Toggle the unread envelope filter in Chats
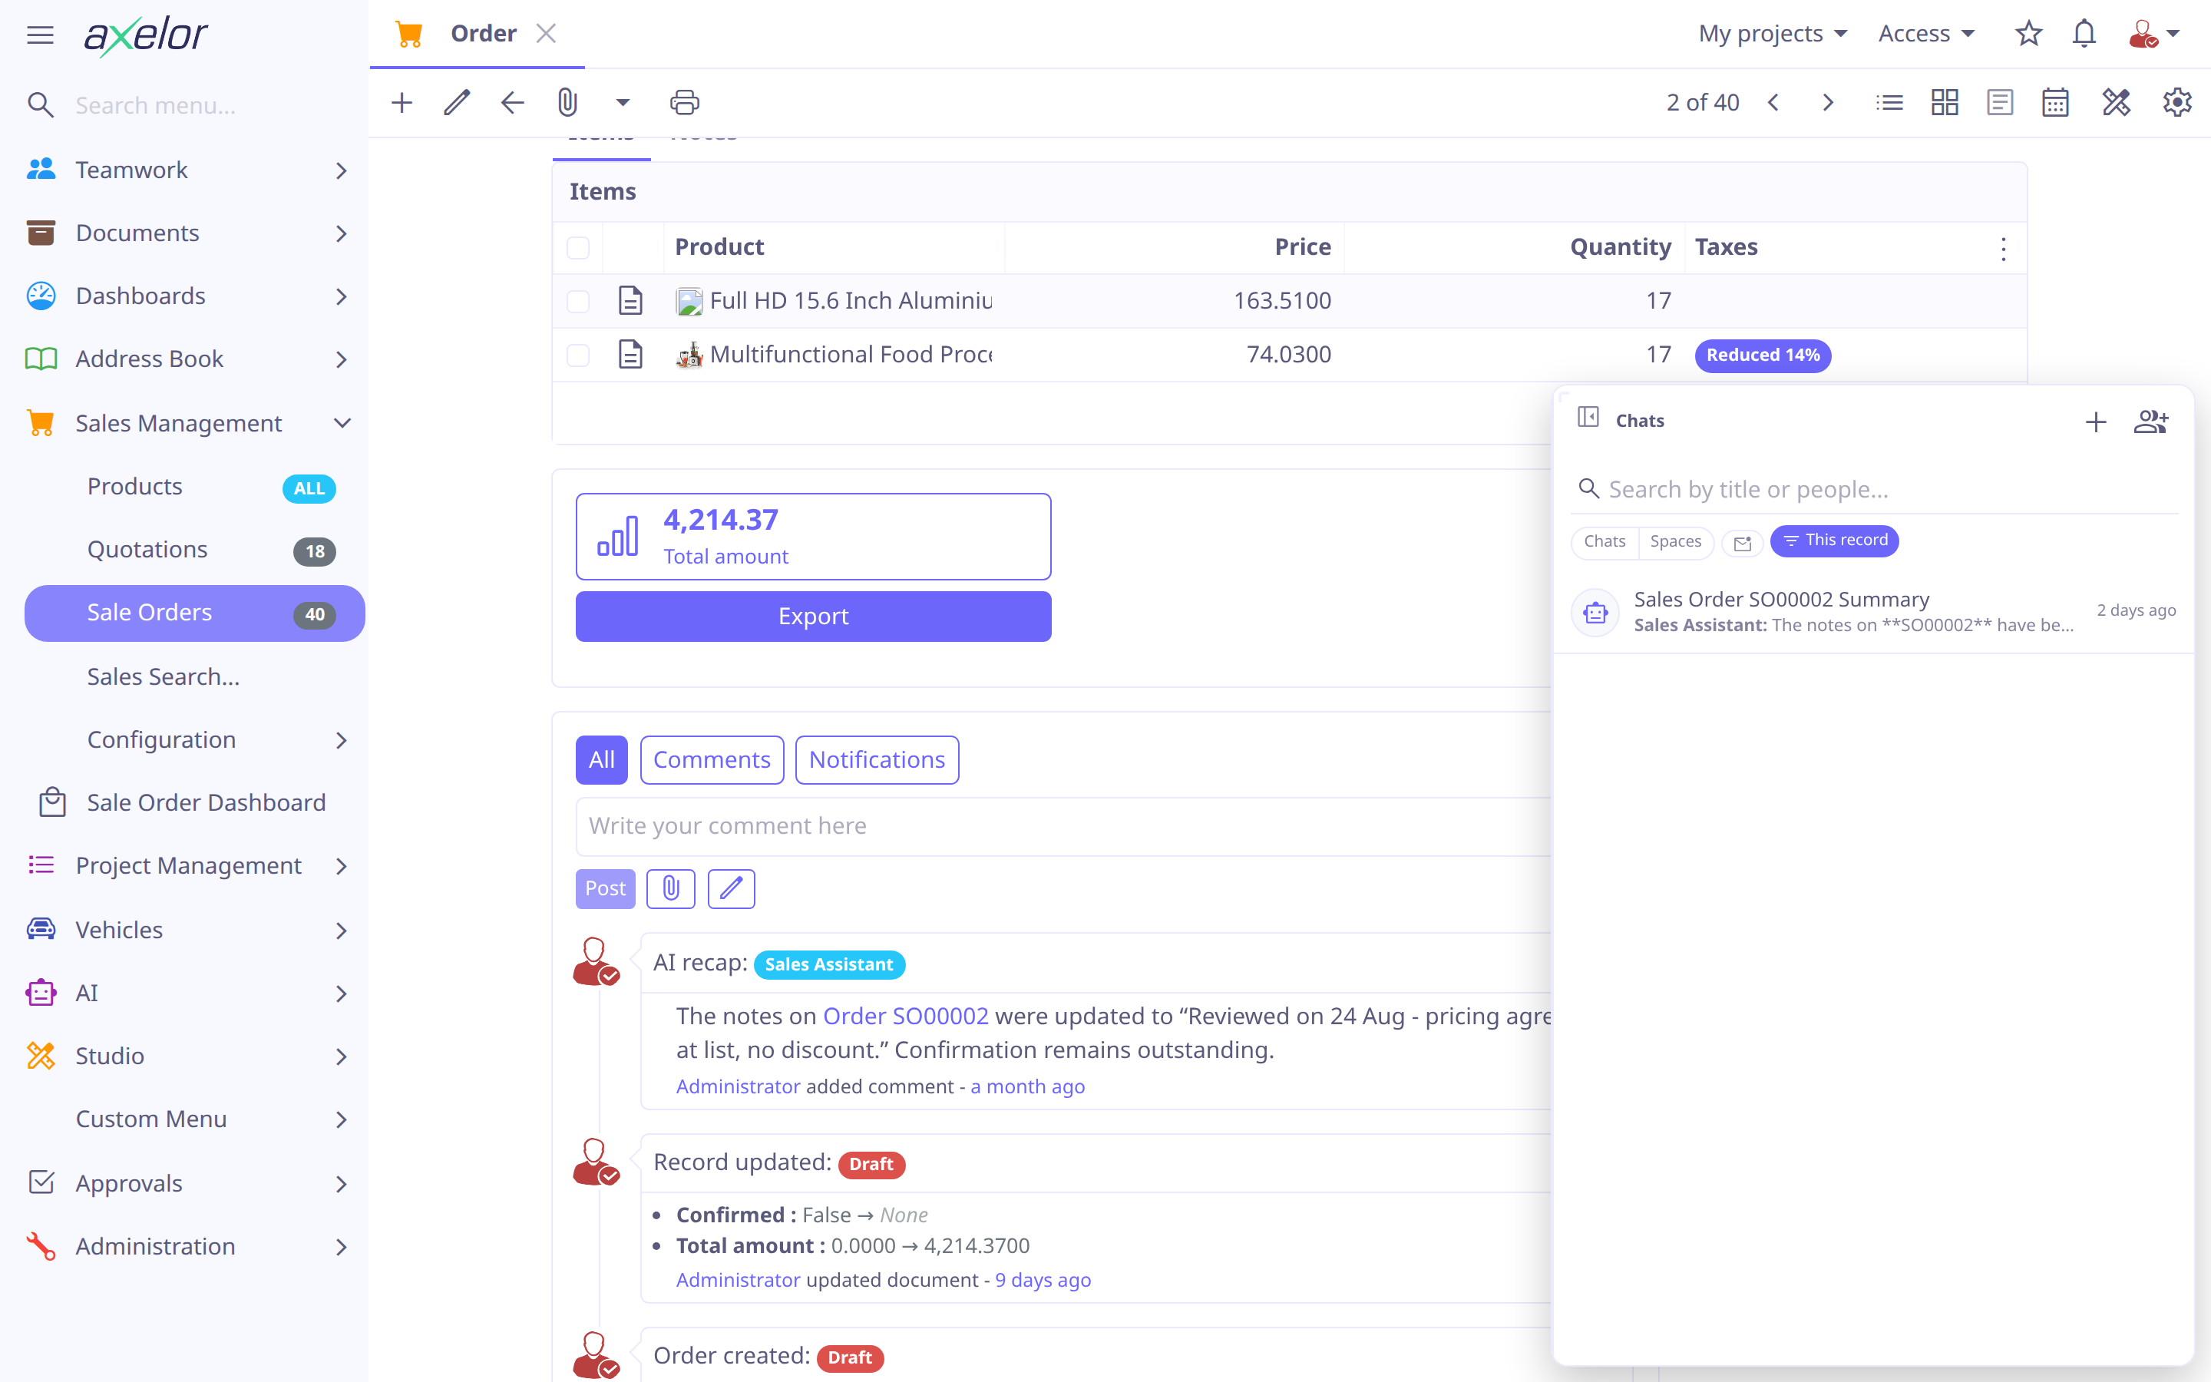This screenshot has height=1382, width=2211. click(x=1742, y=543)
